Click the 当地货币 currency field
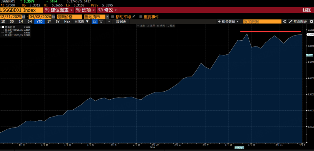The width and height of the screenshot is (314, 151). [x=95, y=17]
